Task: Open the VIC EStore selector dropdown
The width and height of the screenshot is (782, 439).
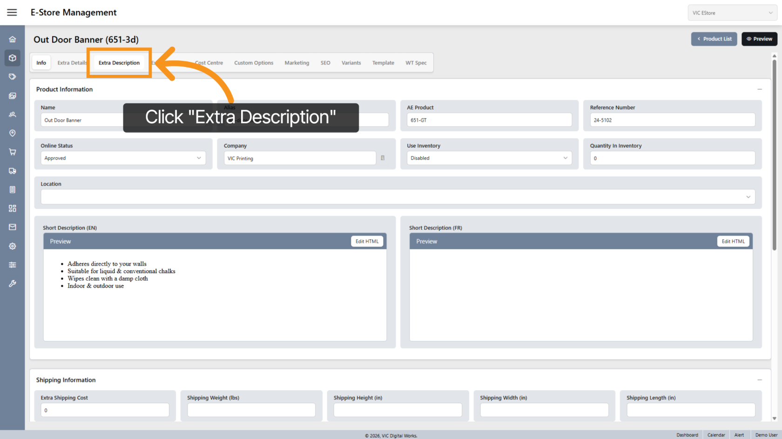Action: tap(732, 13)
